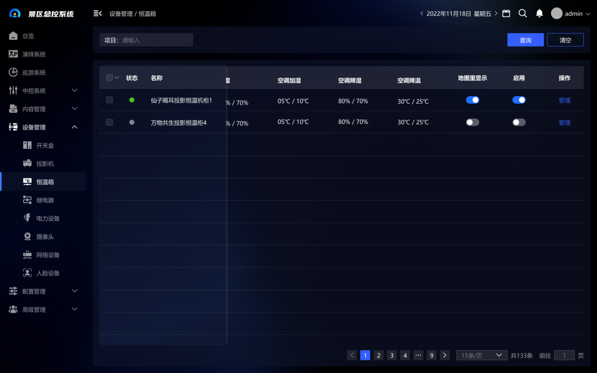Click the search magnifier icon

[x=523, y=14]
